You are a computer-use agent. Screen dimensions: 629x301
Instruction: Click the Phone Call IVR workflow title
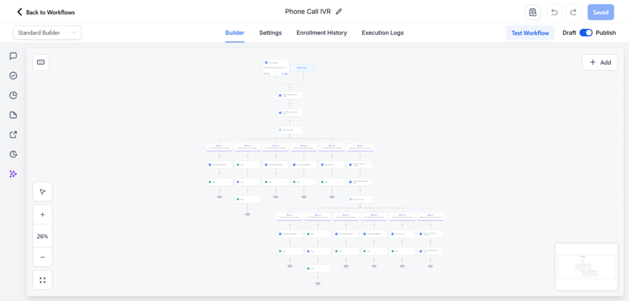click(308, 12)
